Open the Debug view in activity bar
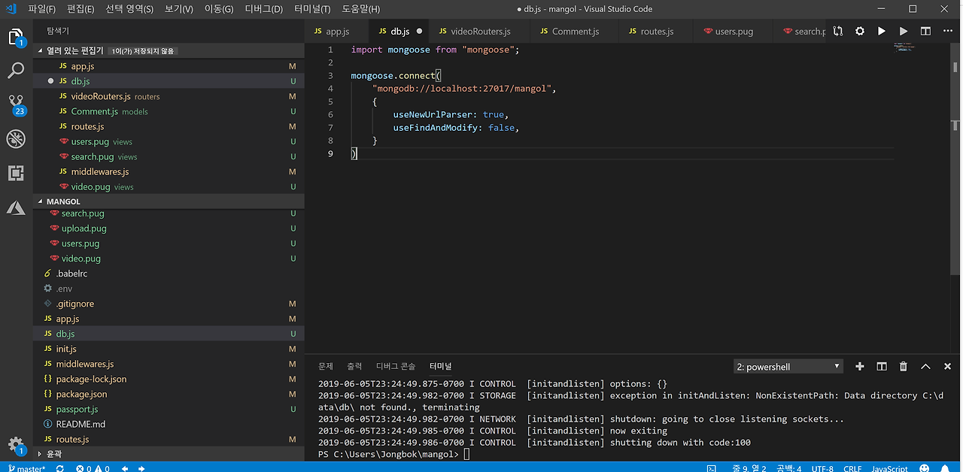 click(x=16, y=139)
